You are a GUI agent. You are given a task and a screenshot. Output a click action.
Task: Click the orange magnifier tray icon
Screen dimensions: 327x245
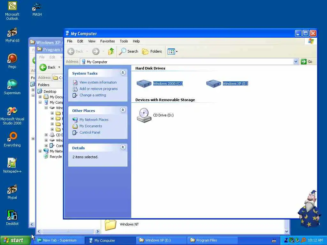tap(303, 241)
